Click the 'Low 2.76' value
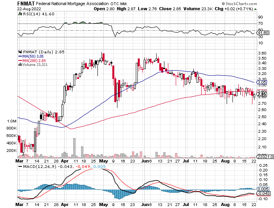This screenshot has height=208, width=274. coord(147,9)
